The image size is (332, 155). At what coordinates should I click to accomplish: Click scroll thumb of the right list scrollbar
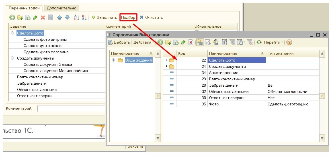[x=322, y=96]
